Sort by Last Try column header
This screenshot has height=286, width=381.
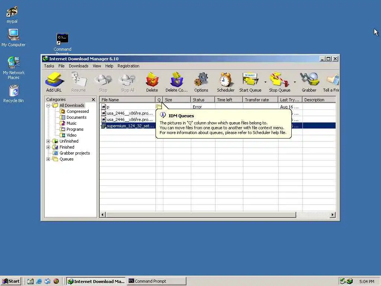[x=290, y=100]
